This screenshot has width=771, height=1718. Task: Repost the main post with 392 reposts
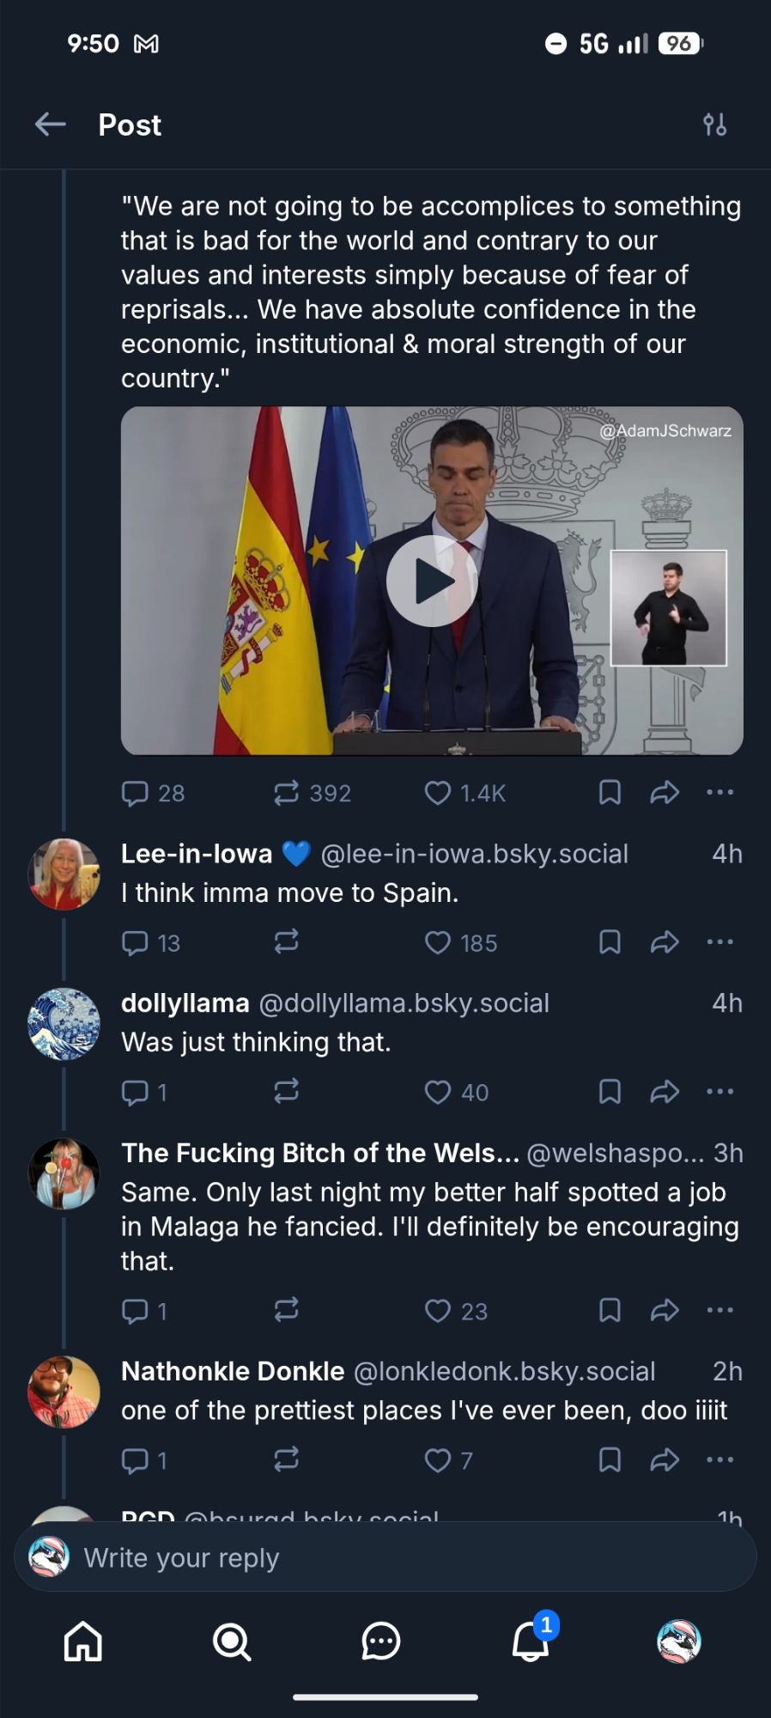pos(287,793)
